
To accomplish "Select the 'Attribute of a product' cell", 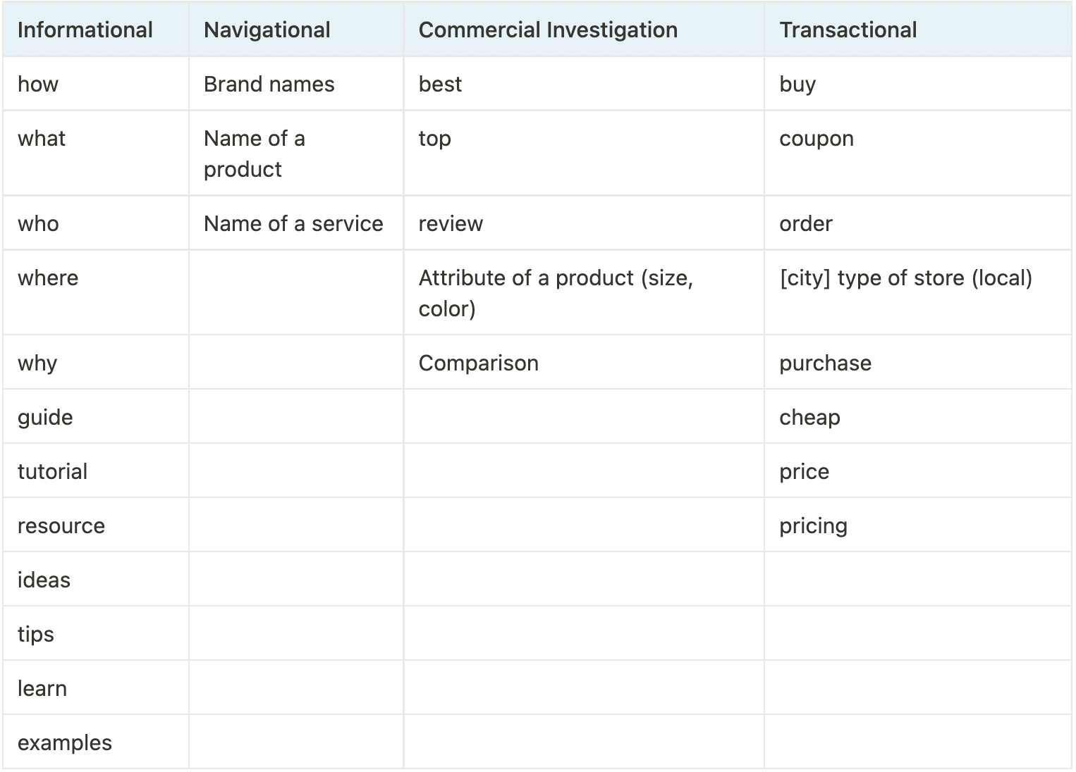I will (x=584, y=292).
